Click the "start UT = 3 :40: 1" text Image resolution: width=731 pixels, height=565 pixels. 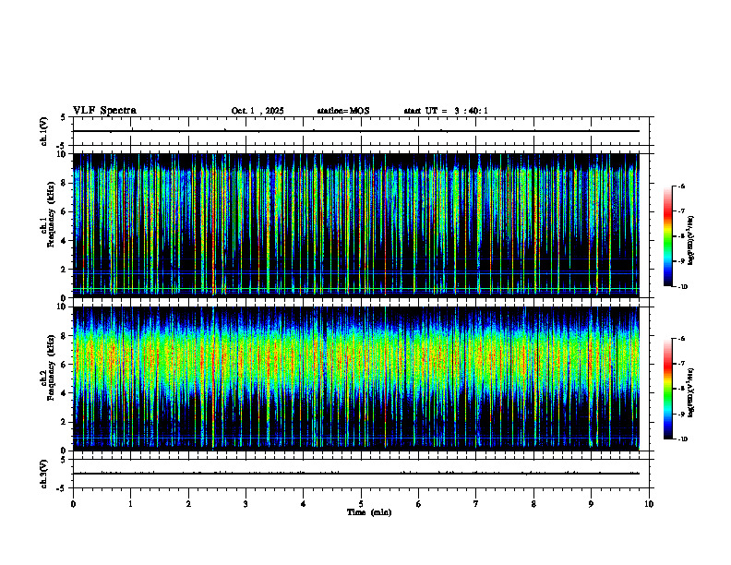pyautogui.click(x=446, y=111)
